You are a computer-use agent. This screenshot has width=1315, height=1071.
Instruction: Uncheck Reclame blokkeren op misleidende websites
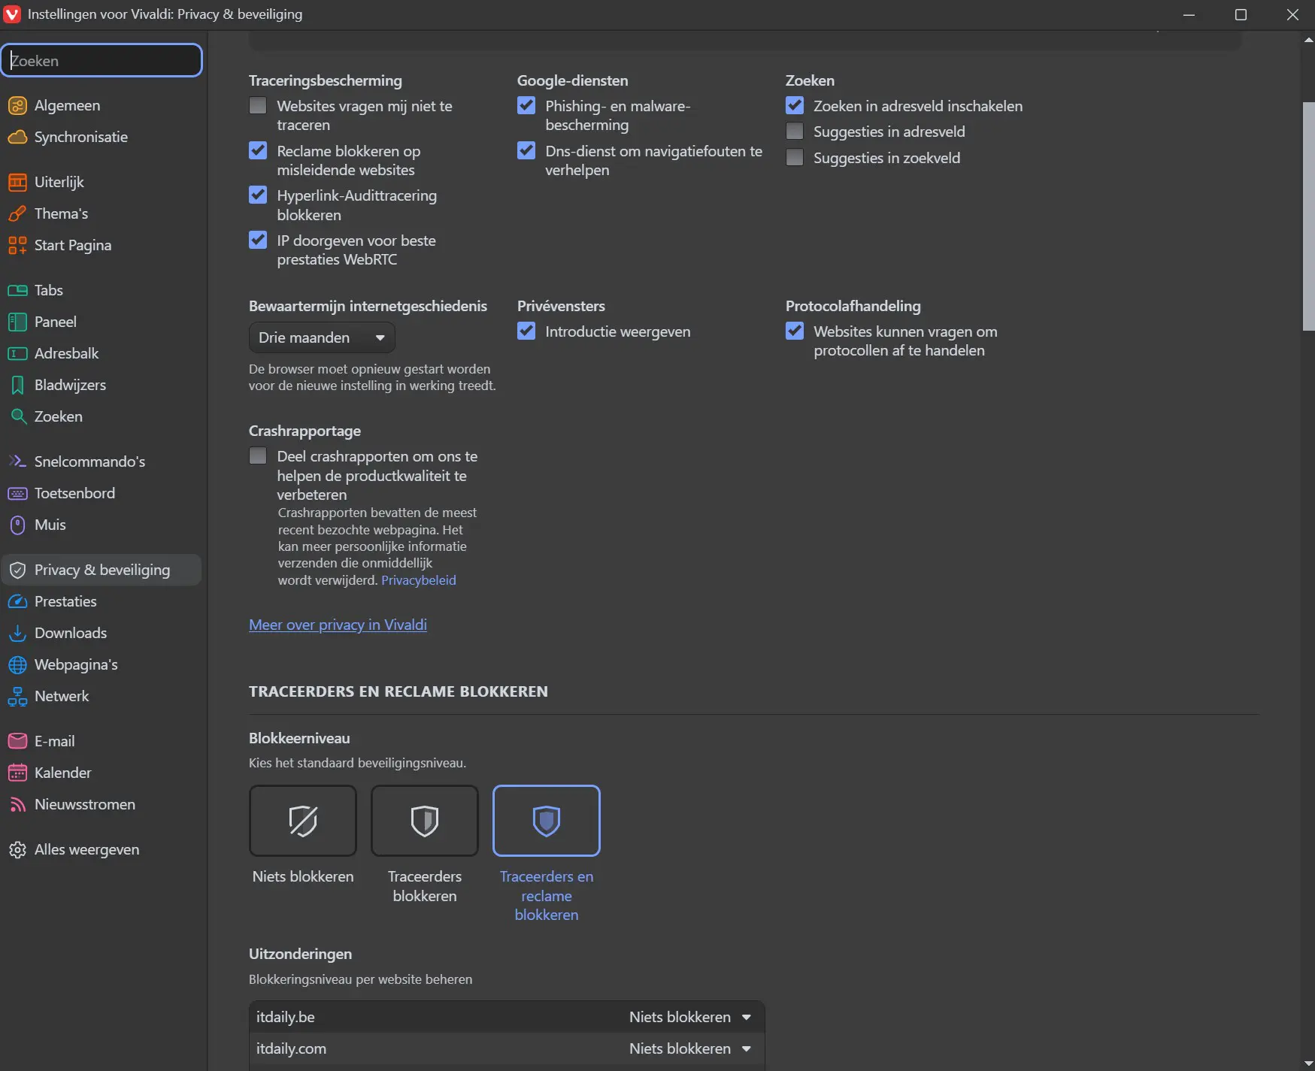(x=258, y=150)
